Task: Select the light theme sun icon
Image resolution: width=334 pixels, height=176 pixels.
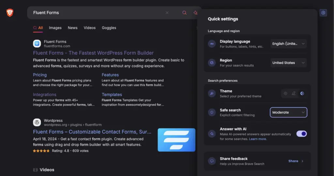Action: tap(285, 94)
